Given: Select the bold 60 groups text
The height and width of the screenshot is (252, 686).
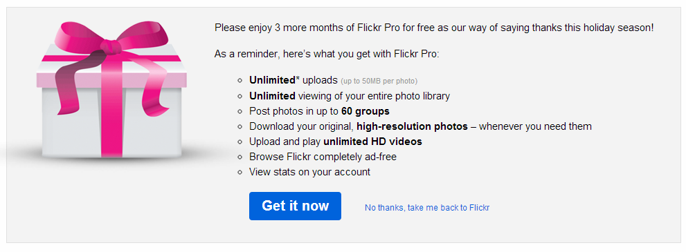Looking at the screenshot, I should click(x=365, y=111).
